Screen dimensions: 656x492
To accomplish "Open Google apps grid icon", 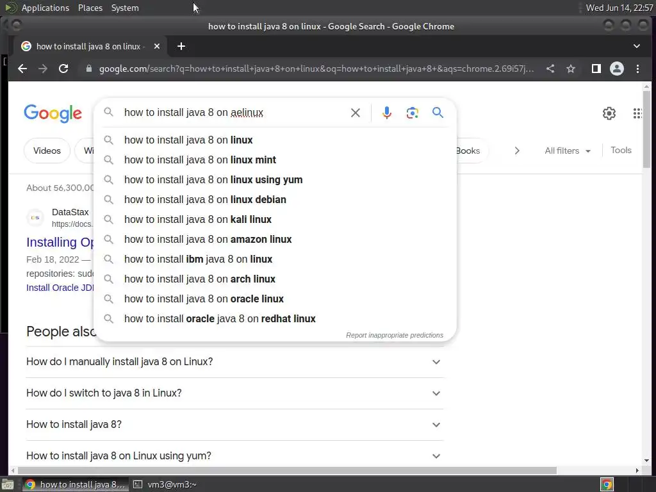I will tap(637, 113).
